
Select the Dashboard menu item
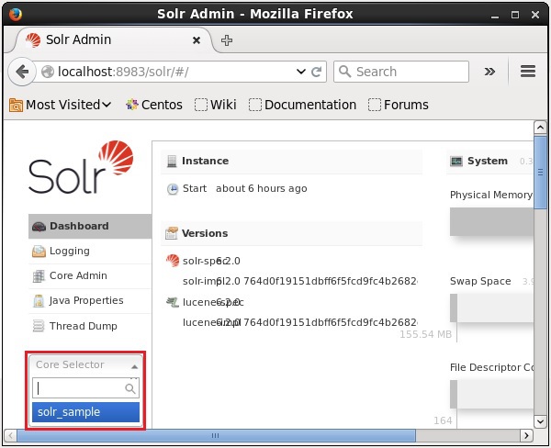pyautogui.click(x=78, y=226)
